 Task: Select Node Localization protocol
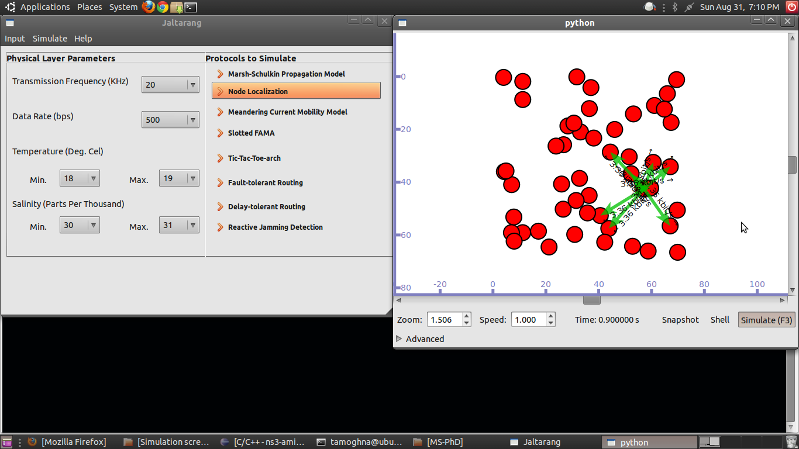point(296,91)
